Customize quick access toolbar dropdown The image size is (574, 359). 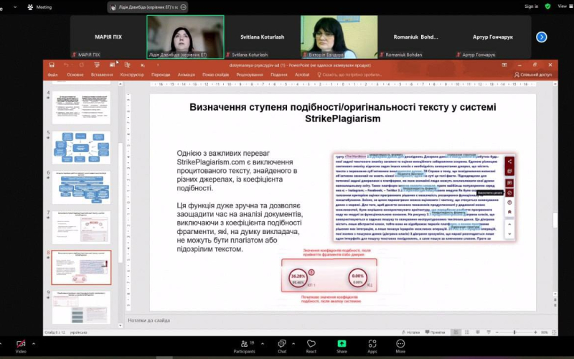pos(158,65)
